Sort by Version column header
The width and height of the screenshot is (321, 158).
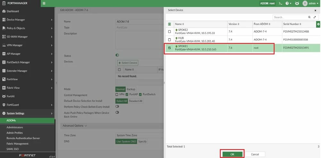point(234,24)
